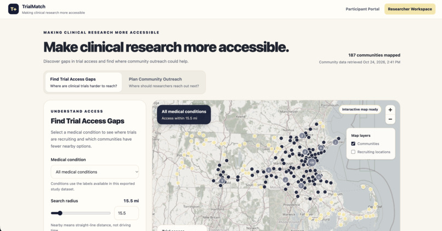The width and height of the screenshot is (442, 231).
Task: Click the Keene label on the map
Action: [x=240, y=116]
